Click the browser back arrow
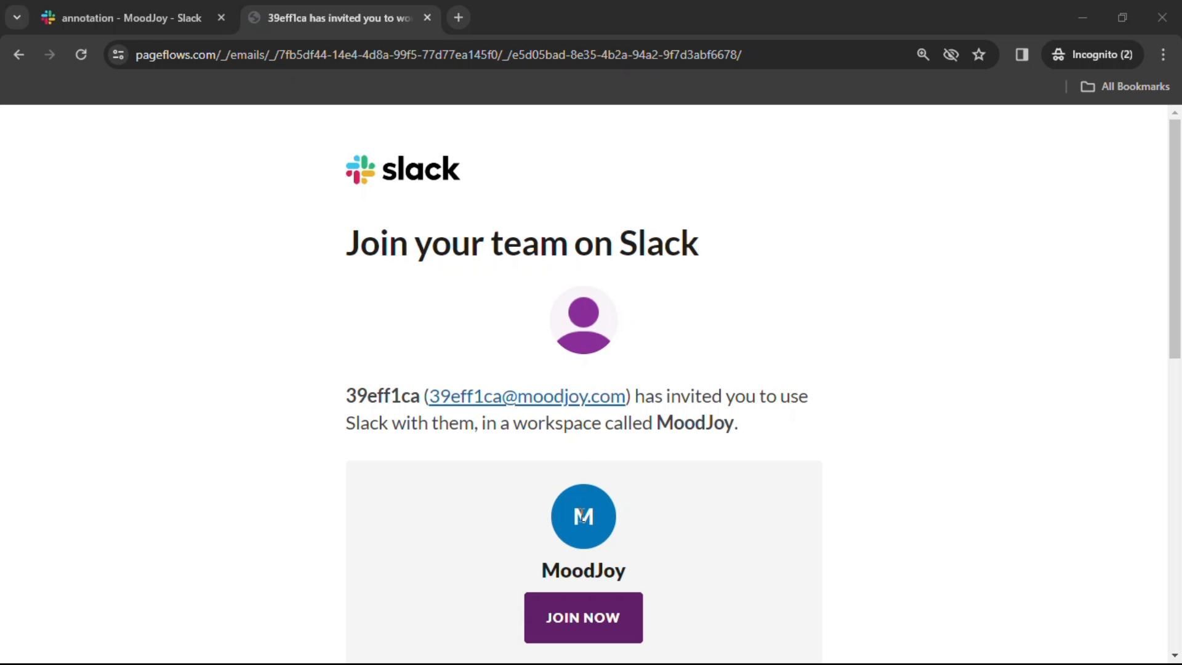The width and height of the screenshot is (1182, 665). (18, 55)
